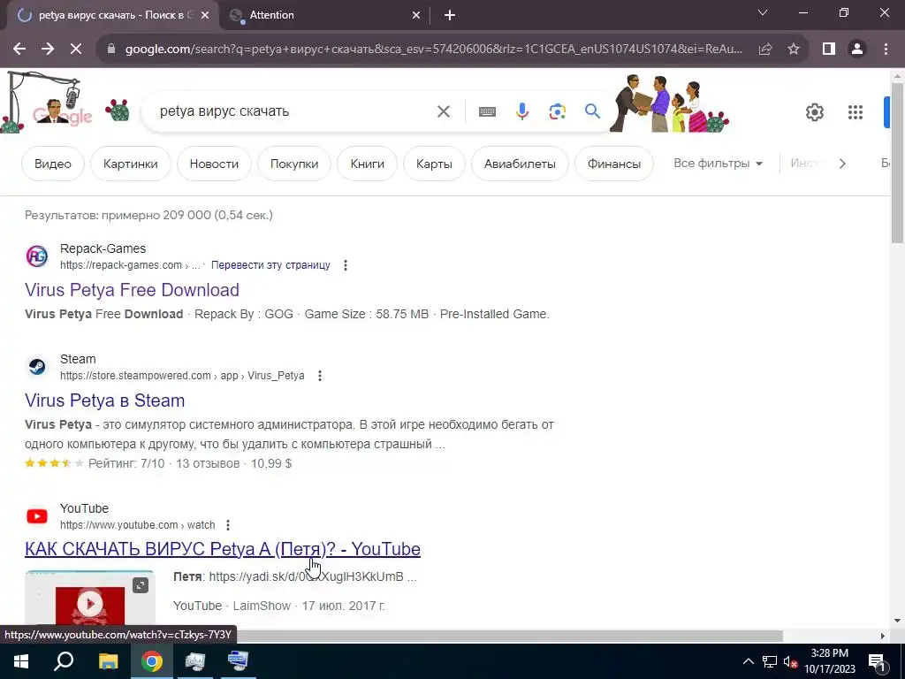The width and height of the screenshot is (905, 679).
Task: Open options for YouTube result
Action: pos(228,525)
